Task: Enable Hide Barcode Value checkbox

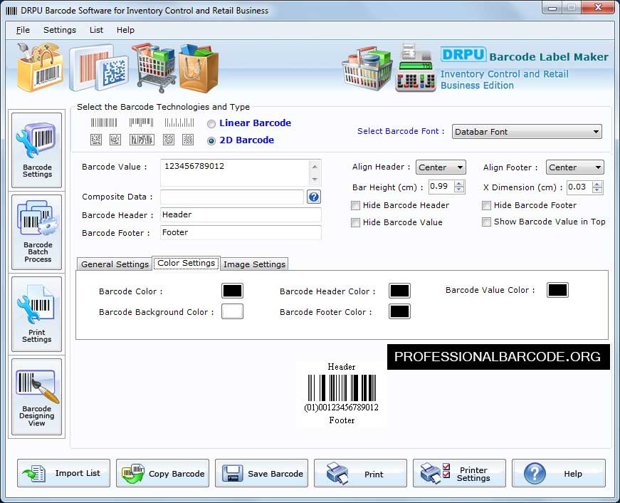Action: (355, 222)
